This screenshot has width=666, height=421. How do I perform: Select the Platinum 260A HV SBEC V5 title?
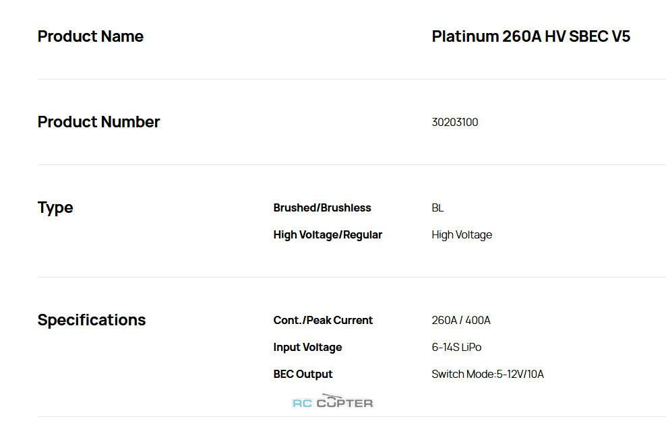[531, 36]
